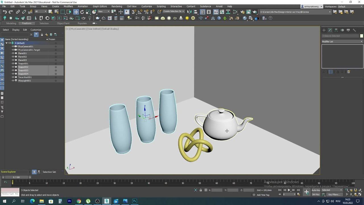This screenshot has width=364, height=205.
Task: Click the object color swatch in command panel
Action: point(362,36)
